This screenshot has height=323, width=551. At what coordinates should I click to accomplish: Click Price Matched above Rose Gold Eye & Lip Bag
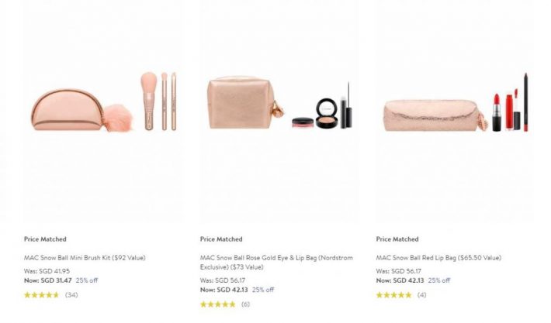tap(221, 239)
